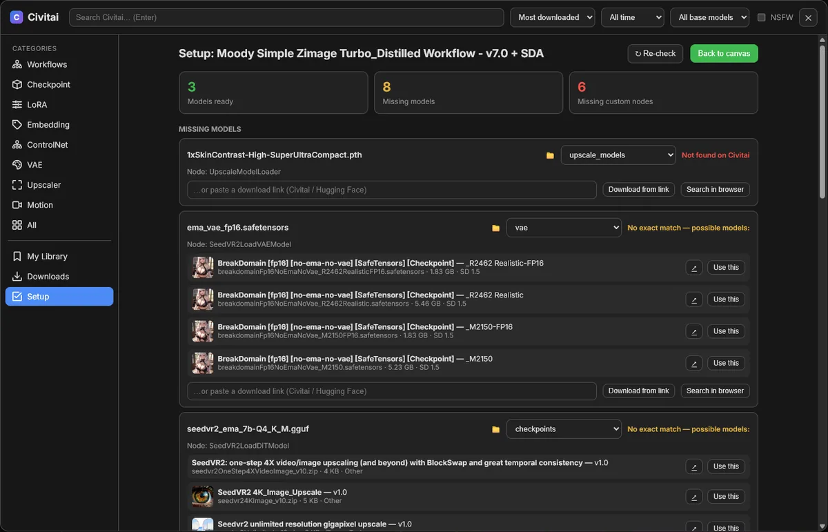Click the 'Not found on Civitai' status text

pos(716,155)
